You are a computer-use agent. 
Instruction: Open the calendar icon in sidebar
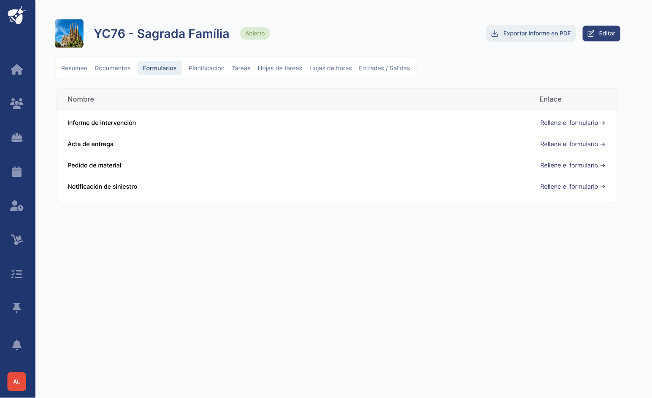[17, 172]
